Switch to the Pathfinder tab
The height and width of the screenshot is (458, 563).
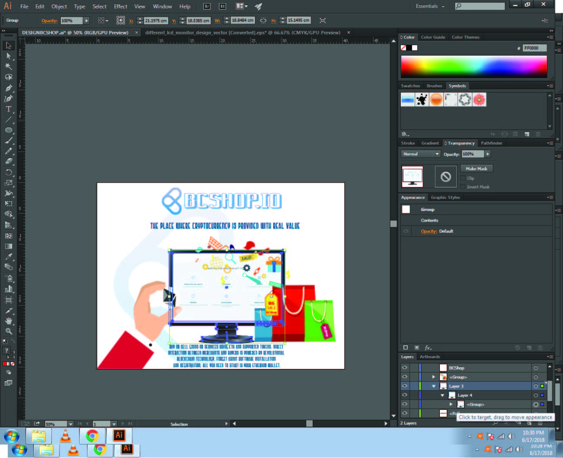point(491,143)
